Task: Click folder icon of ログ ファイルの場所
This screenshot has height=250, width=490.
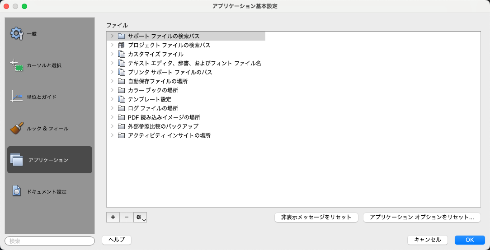Action: click(x=121, y=109)
